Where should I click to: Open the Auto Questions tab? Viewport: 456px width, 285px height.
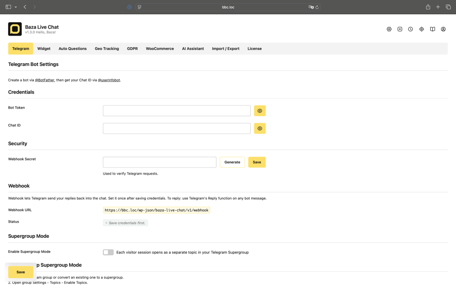[73, 49]
